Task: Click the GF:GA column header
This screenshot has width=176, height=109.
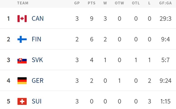Action: tap(165, 3)
